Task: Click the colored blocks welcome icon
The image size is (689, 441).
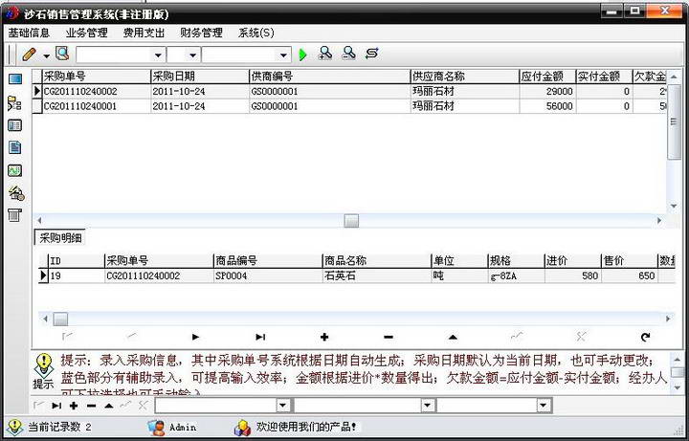Action: [x=242, y=428]
